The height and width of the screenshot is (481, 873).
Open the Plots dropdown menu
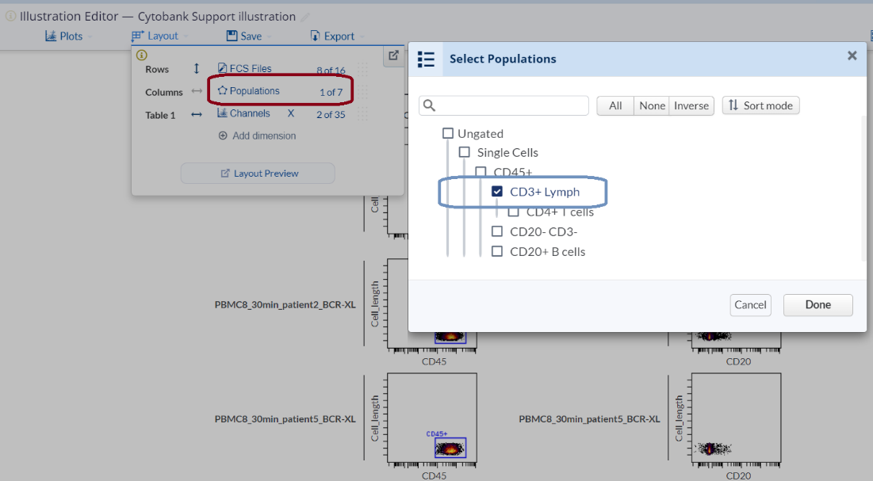tap(68, 36)
